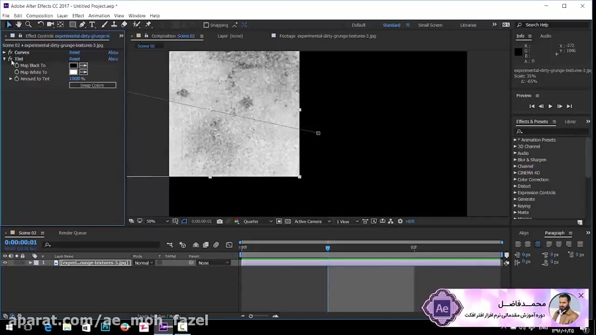The image size is (596, 335).
Task: Open the Animation menu
Action: 99,16
